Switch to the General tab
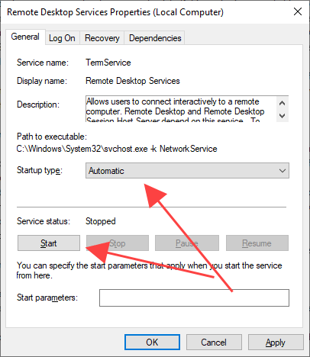 tap(25, 37)
